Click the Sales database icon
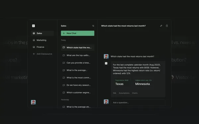This screenshot has height=124, width=199. (x=34, y=33)
